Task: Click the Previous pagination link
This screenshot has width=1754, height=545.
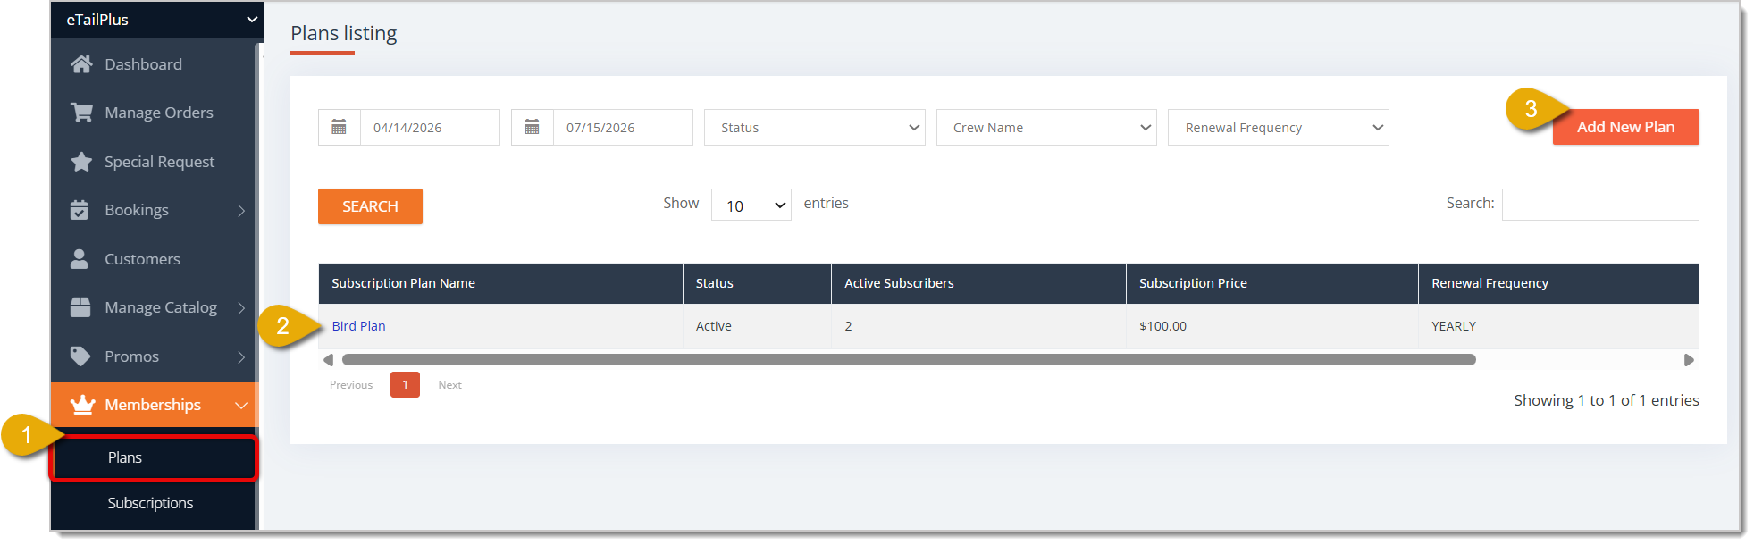Action: 351,385
